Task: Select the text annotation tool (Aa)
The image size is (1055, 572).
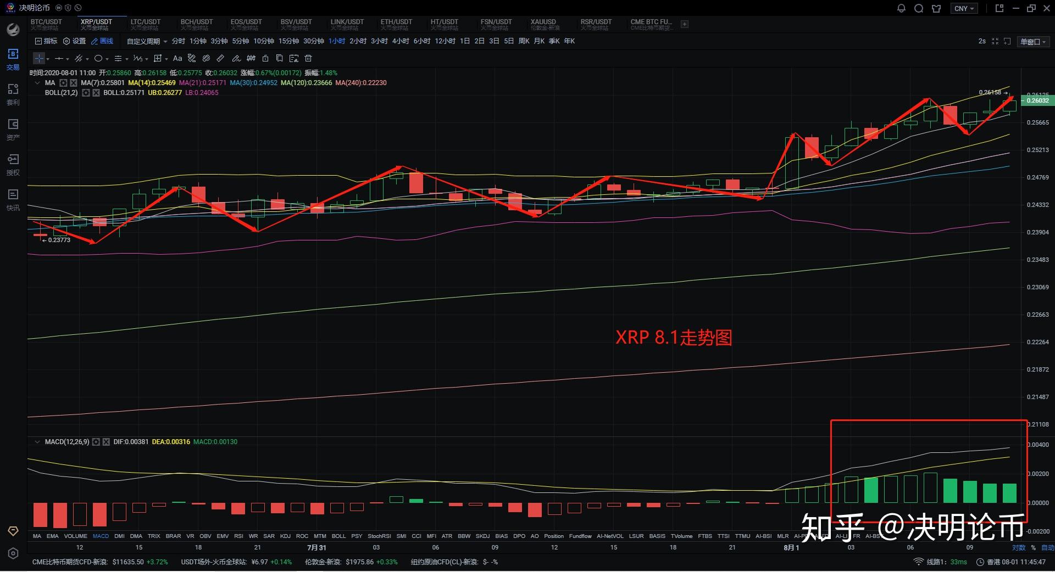Action: click(x=177, y=58)
